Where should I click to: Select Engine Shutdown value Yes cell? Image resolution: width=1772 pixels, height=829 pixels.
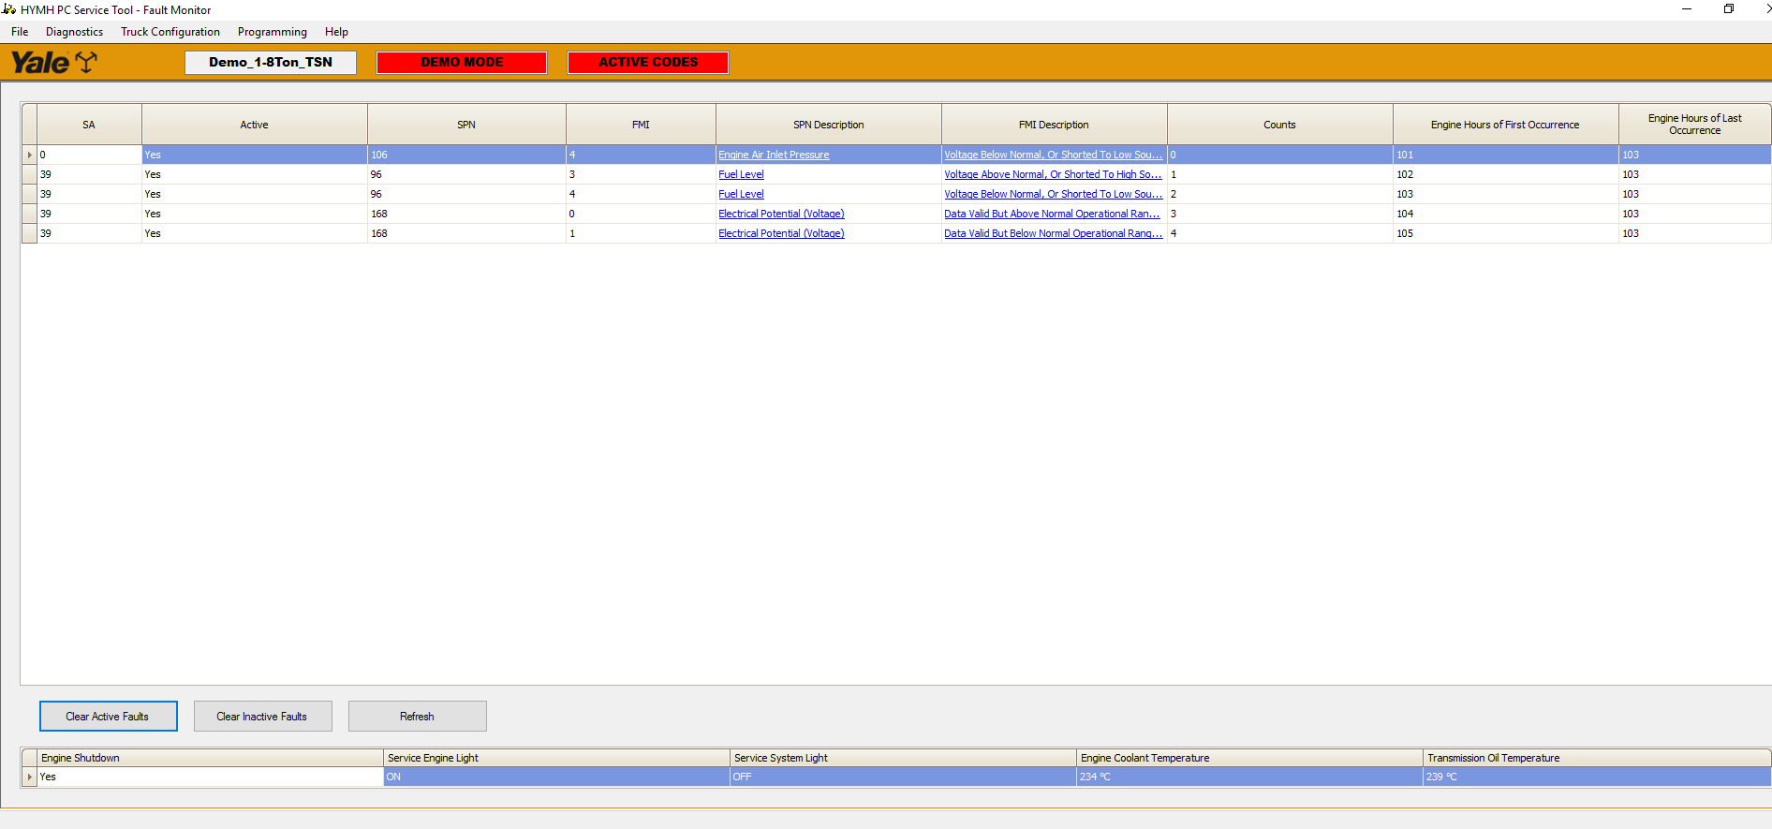coord(211,777)
